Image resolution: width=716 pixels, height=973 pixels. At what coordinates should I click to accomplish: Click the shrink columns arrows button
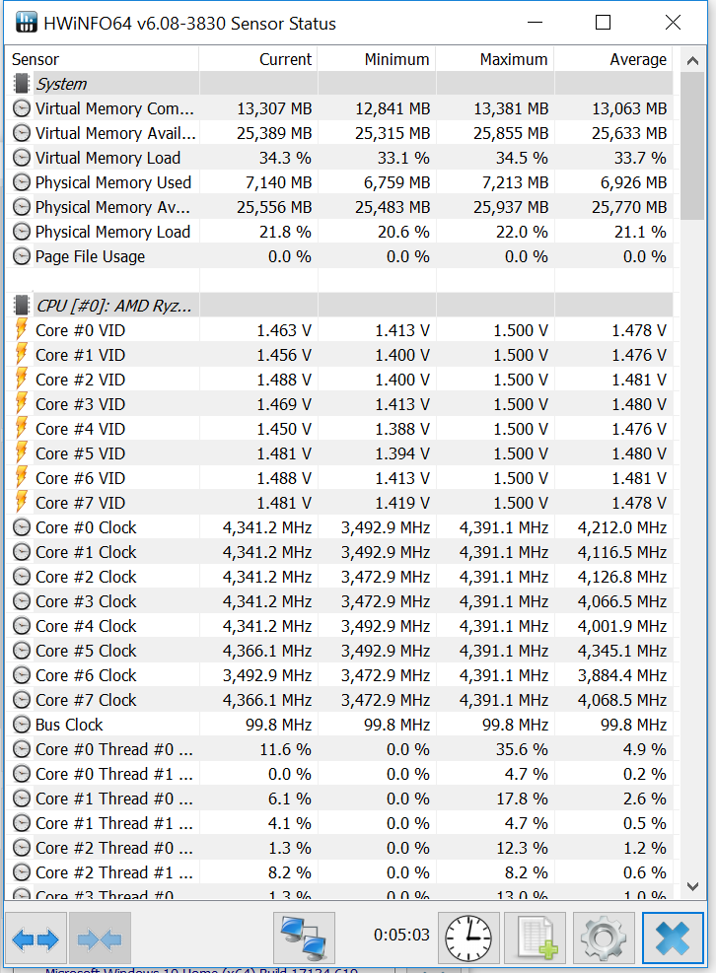point(100,938)
